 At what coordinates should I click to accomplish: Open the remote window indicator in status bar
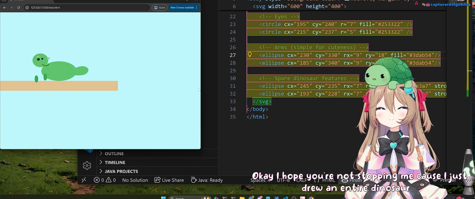[84, 180]
